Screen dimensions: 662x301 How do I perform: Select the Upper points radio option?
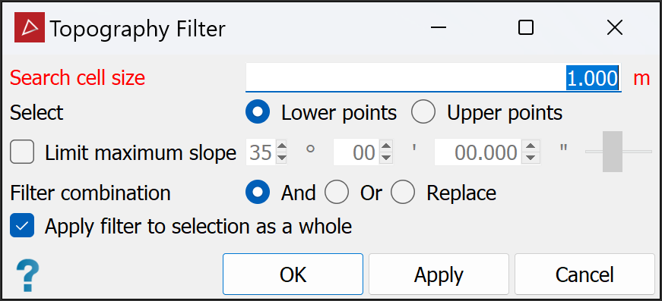[423, 112]
